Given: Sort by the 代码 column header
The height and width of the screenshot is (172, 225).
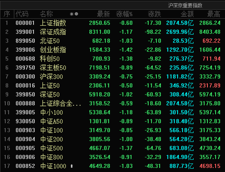Looking at the screenshot, I should coord(22,14).
